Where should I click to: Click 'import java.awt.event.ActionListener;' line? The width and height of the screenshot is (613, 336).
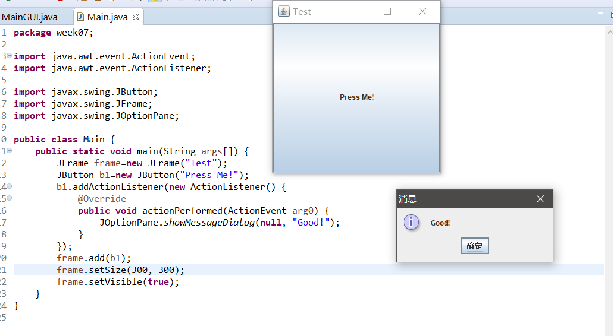tap(112, 68)
